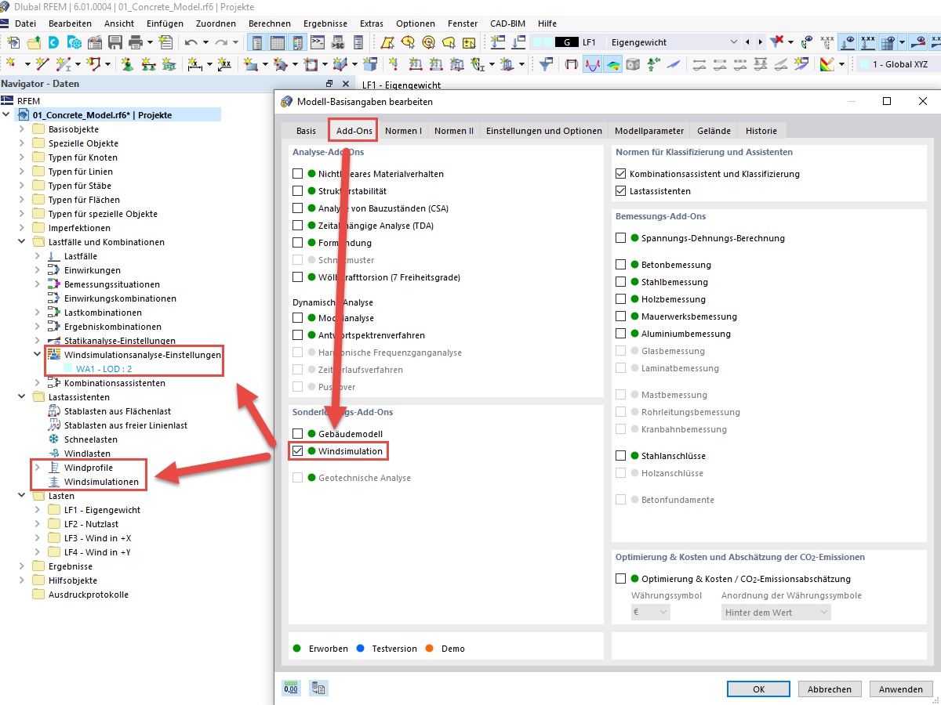Click the Save icon in the toolbar

(115, 42)
